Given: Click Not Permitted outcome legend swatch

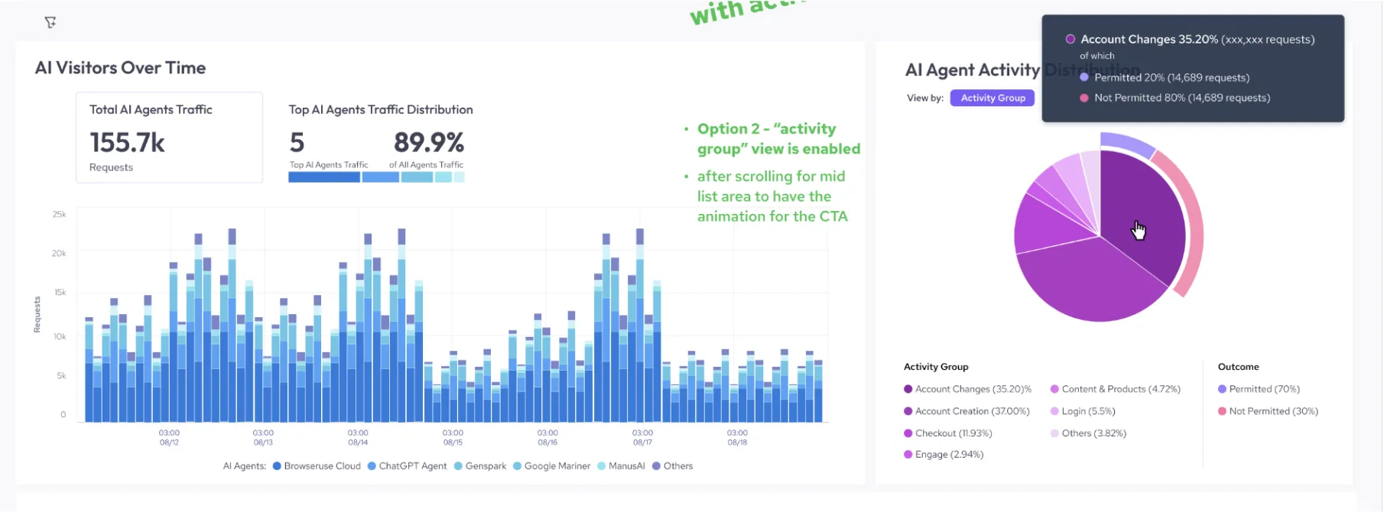Looking at the screenshot, I should 1222,411.
